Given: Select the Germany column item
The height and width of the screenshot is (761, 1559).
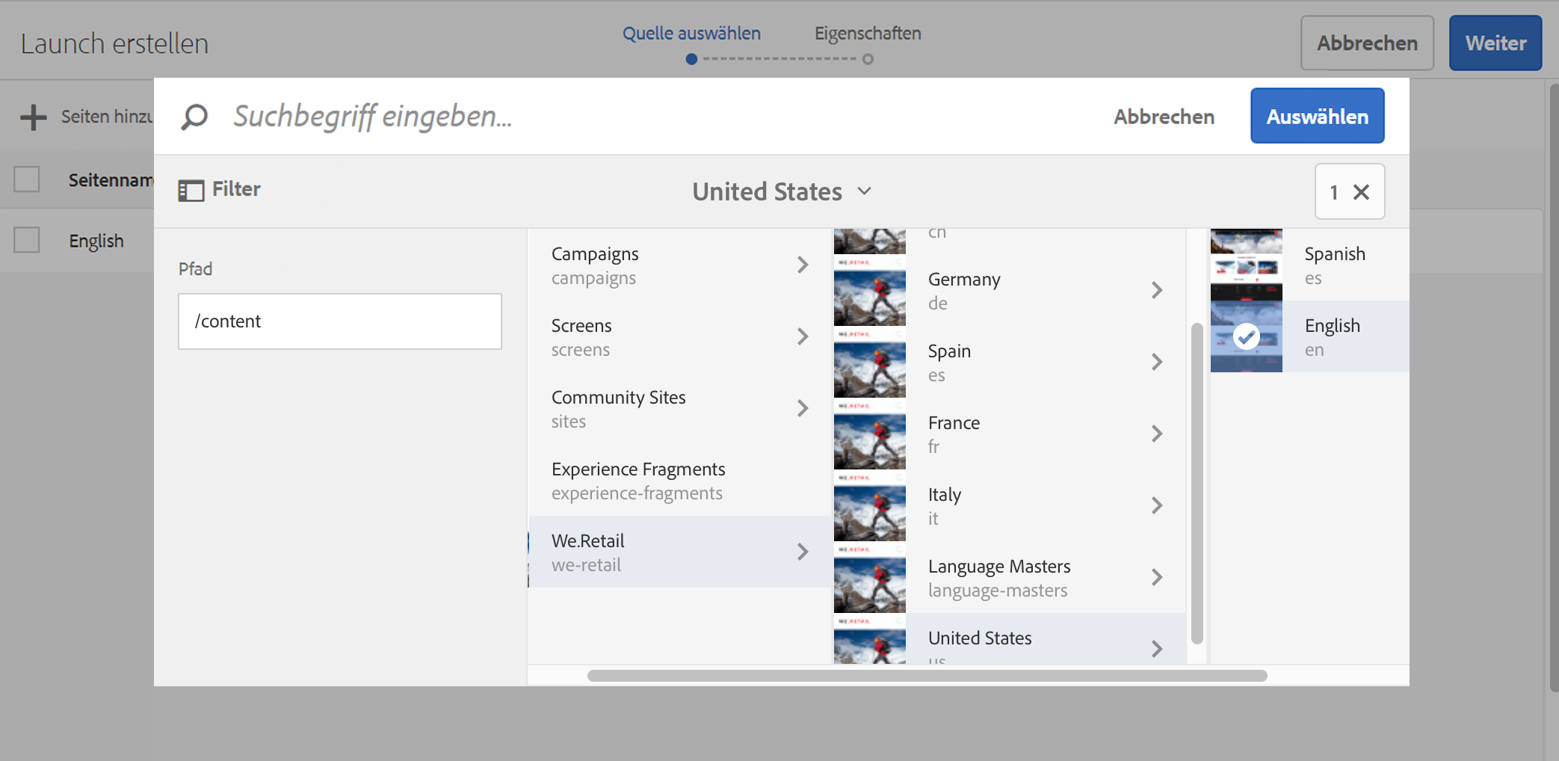Looking at the screenshot, I should [x=1010, y=291].
